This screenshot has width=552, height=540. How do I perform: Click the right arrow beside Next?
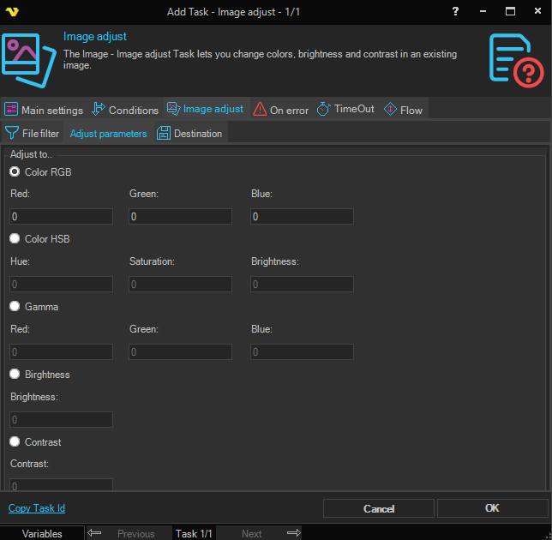point(293,533)
